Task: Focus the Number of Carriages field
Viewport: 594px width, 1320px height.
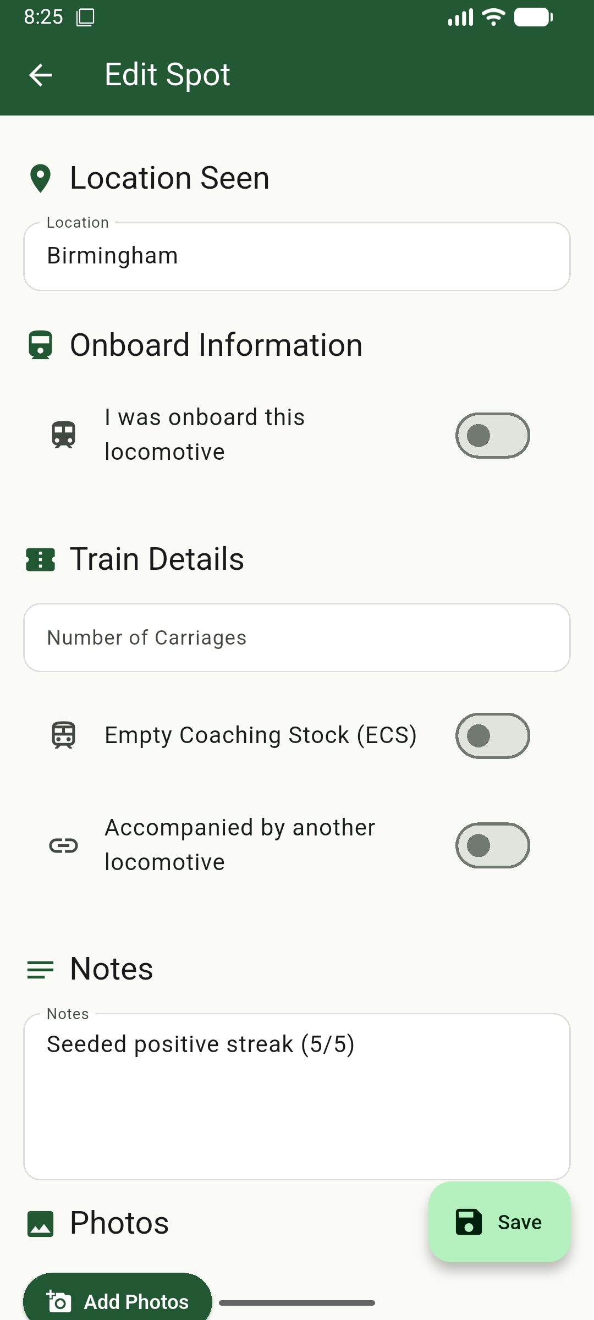Action: tap(297, 638)
